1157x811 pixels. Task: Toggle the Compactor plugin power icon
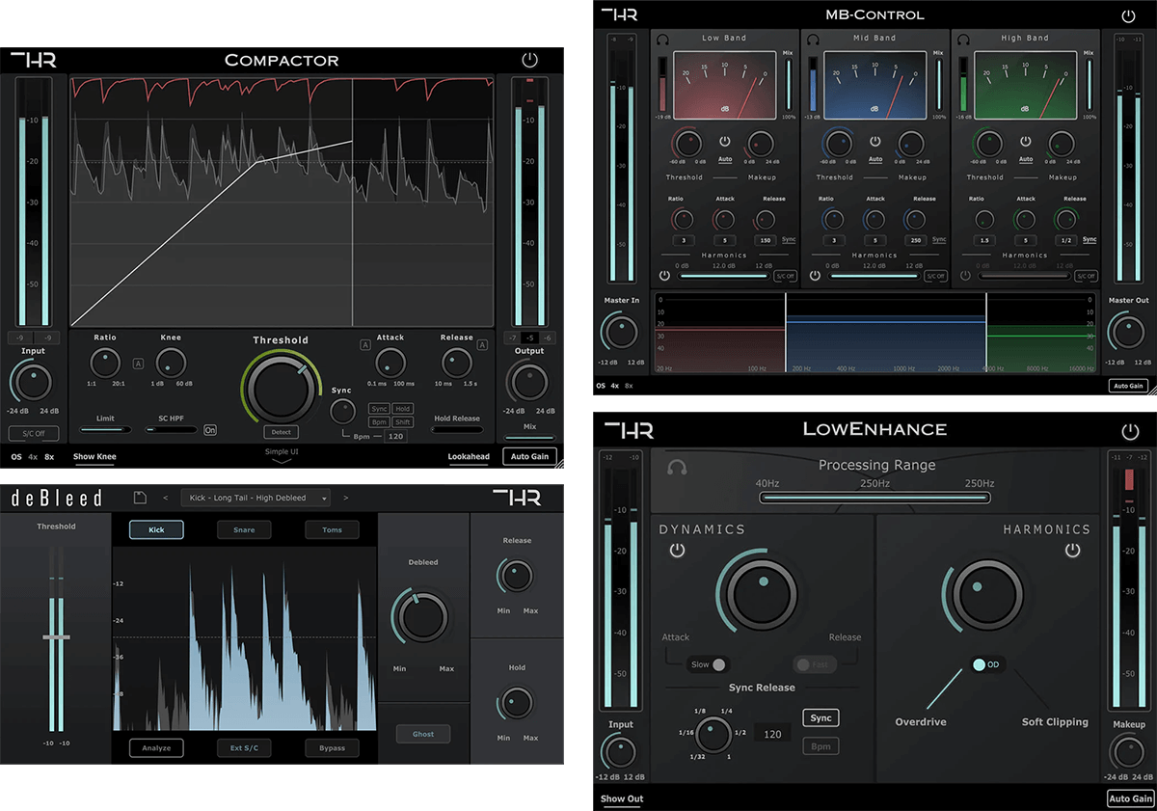pyautogui.click(x=529, y=60)
